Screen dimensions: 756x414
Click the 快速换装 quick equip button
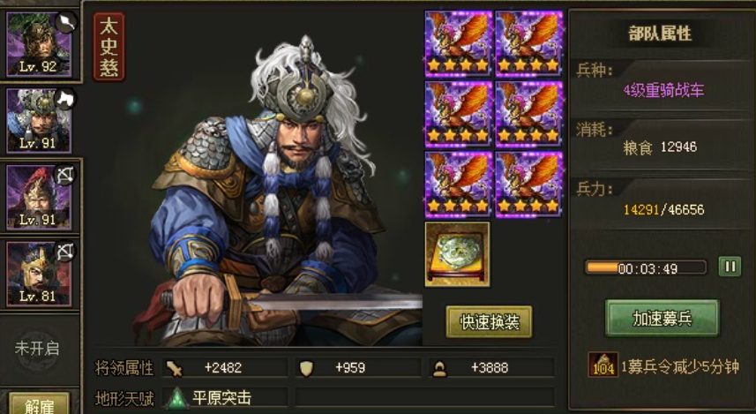click(x=489, y=322)
